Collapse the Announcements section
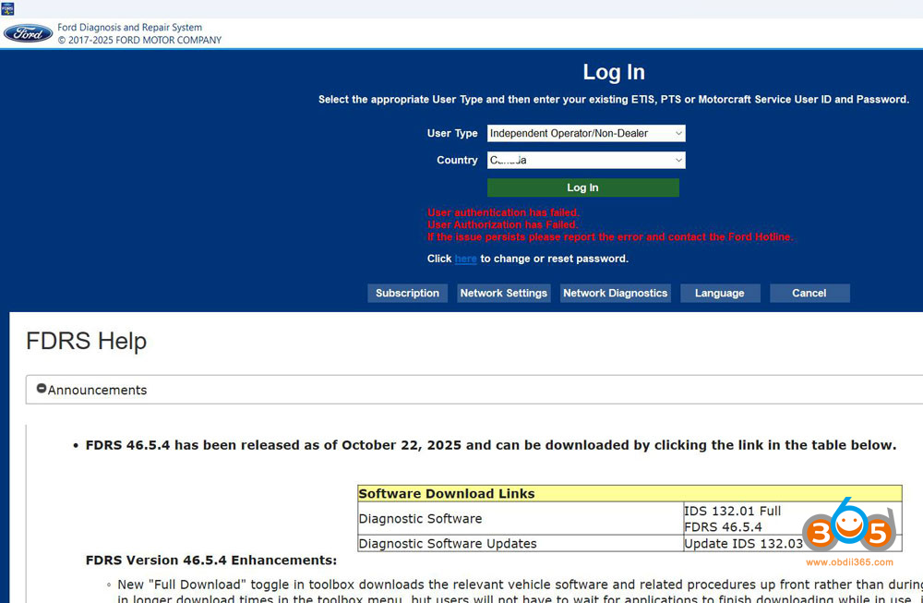The height and width of the screenshot is (603, 923). tap(42, 390)
